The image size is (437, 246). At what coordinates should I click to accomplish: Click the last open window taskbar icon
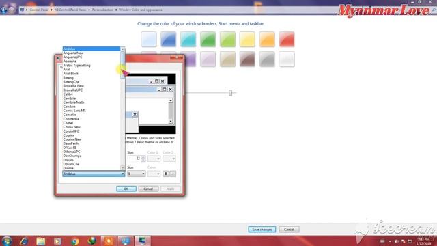coord(143,241)
